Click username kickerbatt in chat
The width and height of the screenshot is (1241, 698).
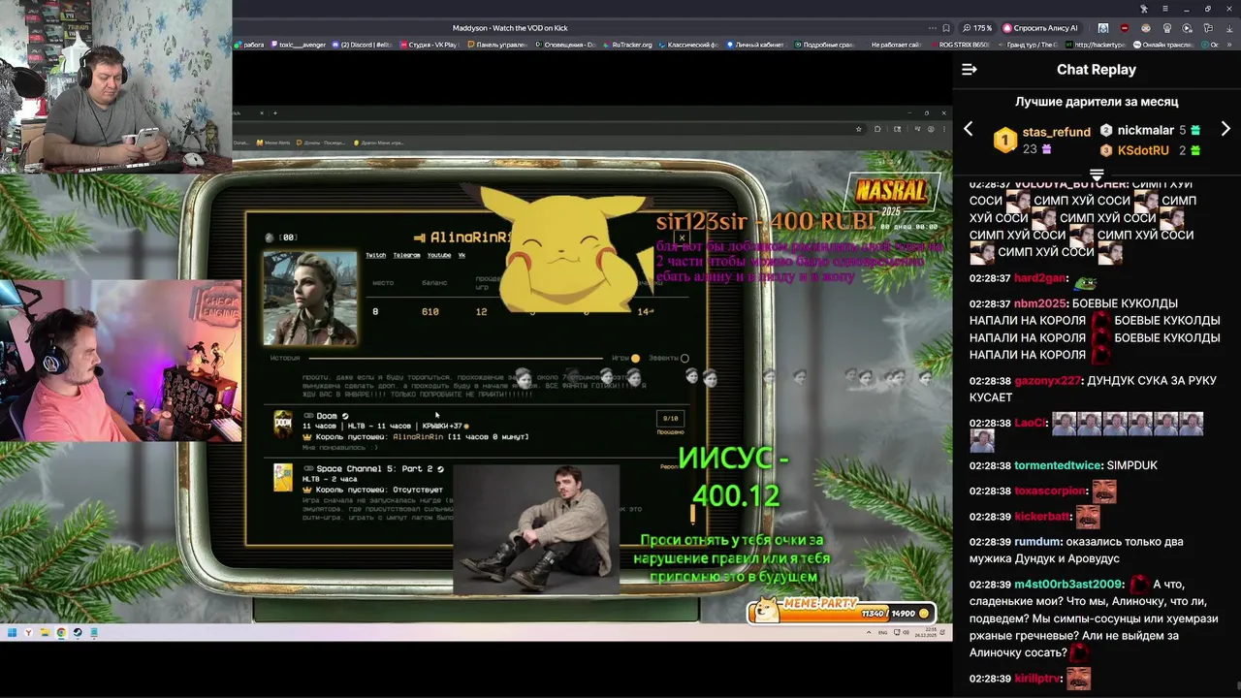click(x=1042, y=517)
